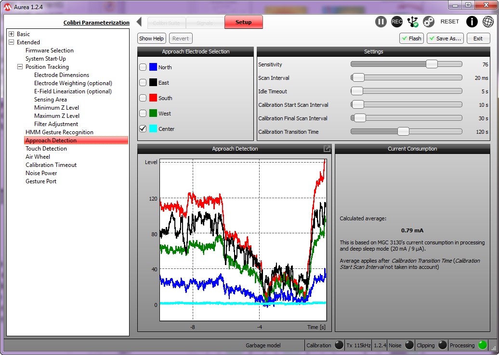Start recording with the REC icon

[397, 22]
